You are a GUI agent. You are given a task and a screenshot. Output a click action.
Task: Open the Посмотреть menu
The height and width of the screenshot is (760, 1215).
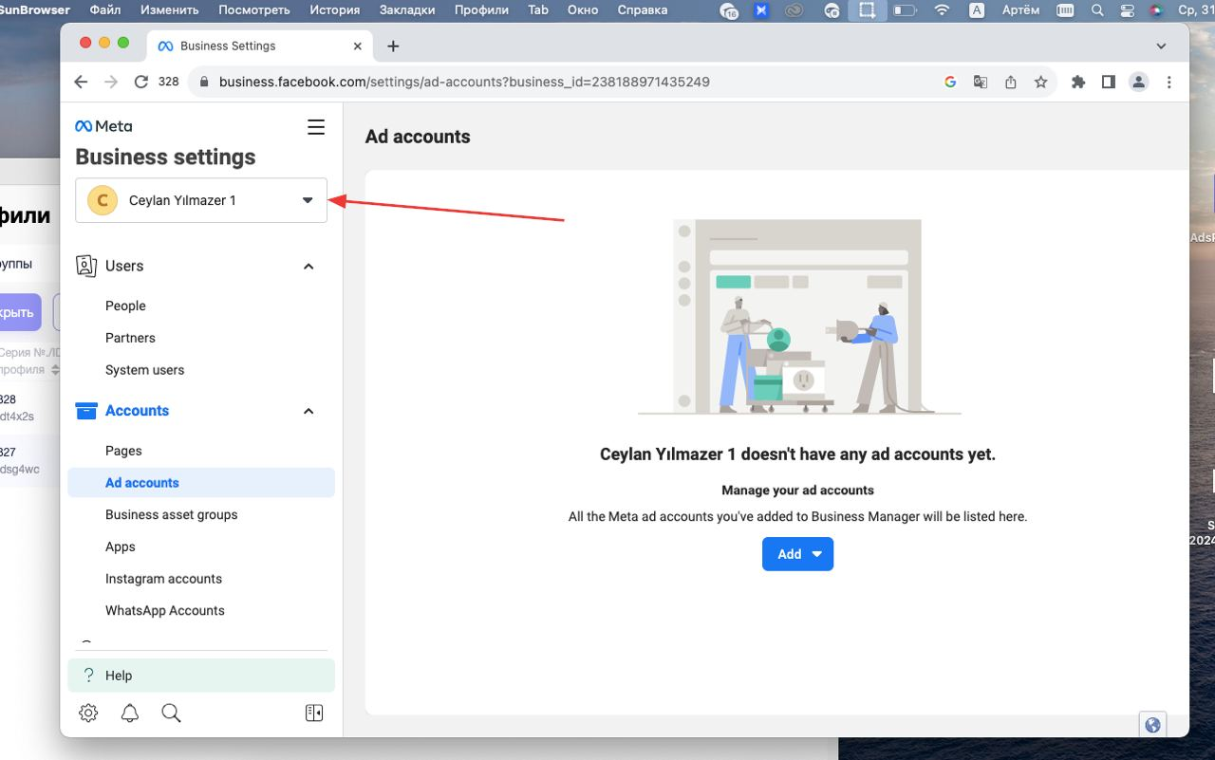(x=254, y=10)
